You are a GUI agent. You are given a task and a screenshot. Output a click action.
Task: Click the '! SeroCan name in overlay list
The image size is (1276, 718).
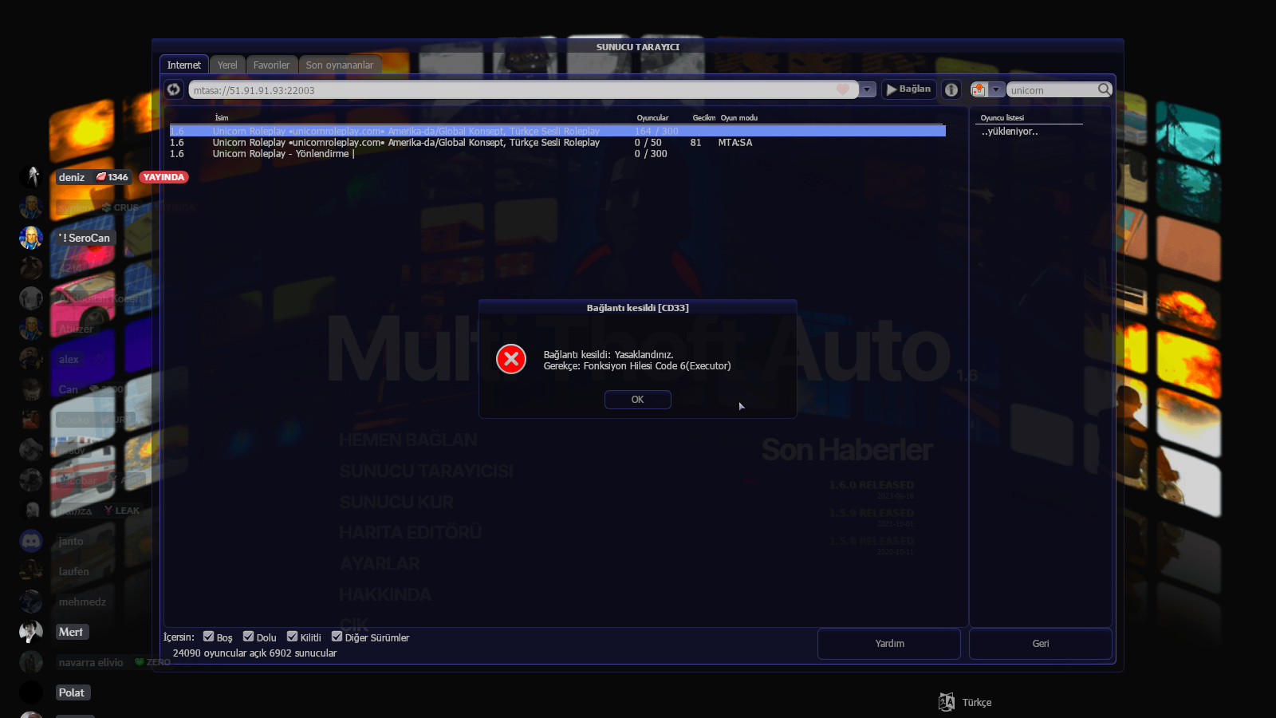(85, 238)
